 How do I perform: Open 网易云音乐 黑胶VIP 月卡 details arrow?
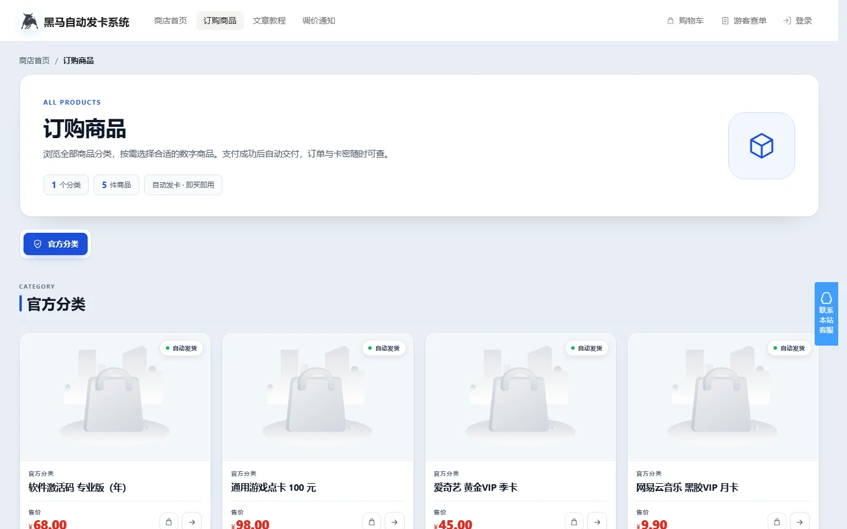pyautogui.click(x=800, y=521)
